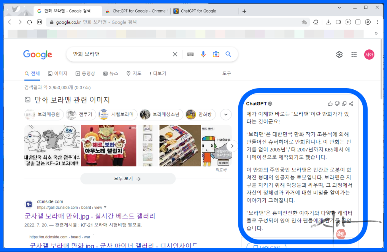Give thumbs up to ChatGPT answer

tap(330, 104)
